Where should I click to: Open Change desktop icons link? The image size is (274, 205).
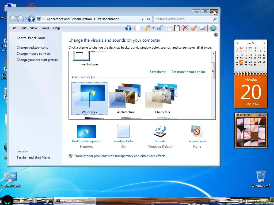click(x=32, y=48)
